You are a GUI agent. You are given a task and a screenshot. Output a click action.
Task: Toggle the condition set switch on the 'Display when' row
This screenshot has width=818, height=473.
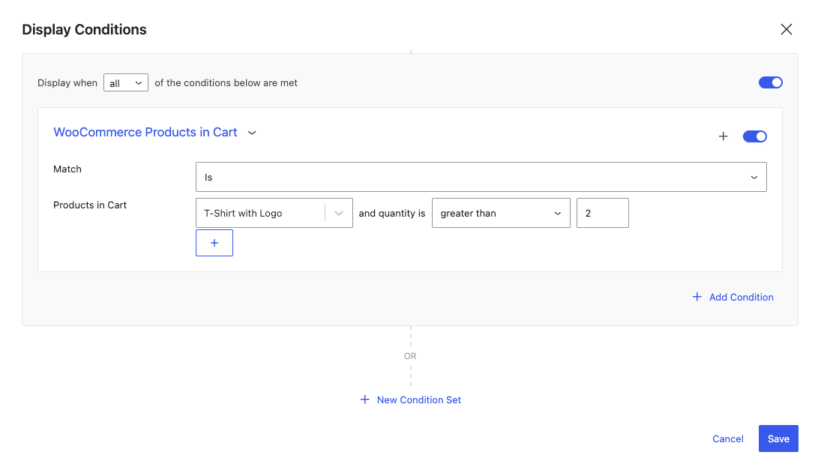771,82
